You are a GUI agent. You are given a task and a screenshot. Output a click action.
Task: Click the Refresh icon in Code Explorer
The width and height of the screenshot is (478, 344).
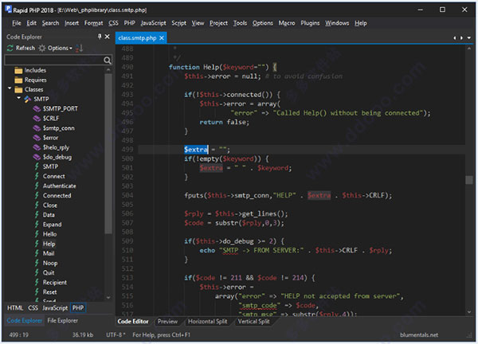(10, 48)
